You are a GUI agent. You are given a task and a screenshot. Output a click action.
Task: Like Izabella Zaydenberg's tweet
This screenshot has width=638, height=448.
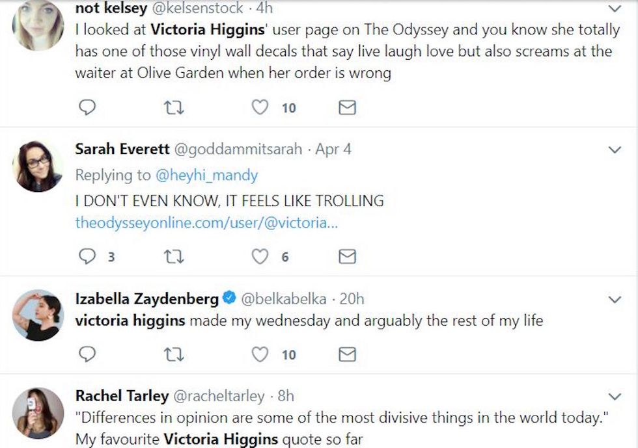click(260, 354)
